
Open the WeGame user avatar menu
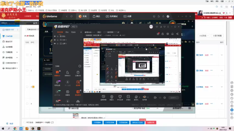[x=168, y=16]
